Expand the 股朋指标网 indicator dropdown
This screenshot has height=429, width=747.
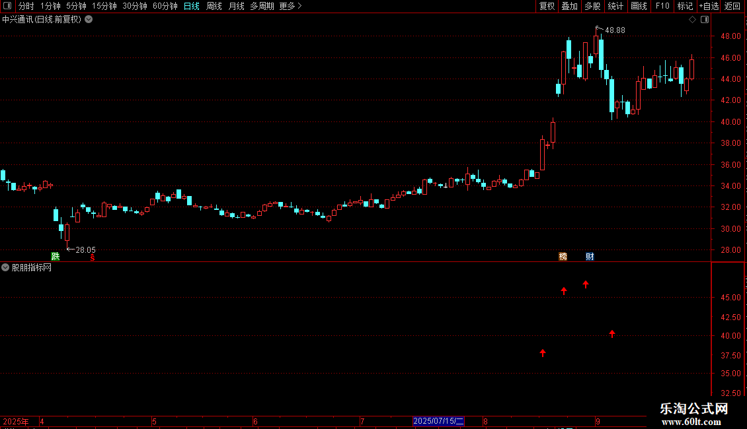click(5, 268)
